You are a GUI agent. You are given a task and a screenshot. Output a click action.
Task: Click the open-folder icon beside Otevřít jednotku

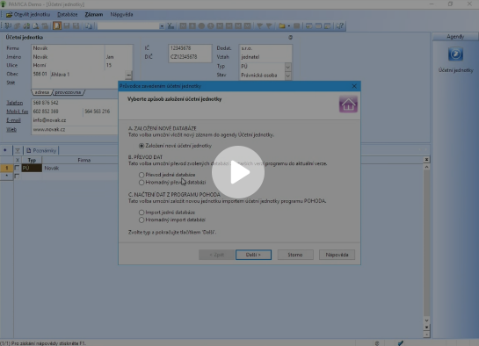(x=9, y=14)
